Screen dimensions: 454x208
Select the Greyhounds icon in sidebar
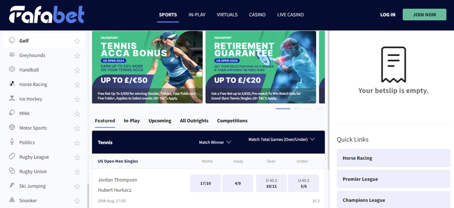pos(12,55)
